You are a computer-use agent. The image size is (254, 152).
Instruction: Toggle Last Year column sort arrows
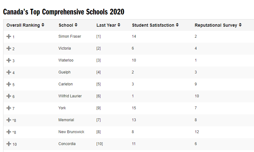click(119, 25)
